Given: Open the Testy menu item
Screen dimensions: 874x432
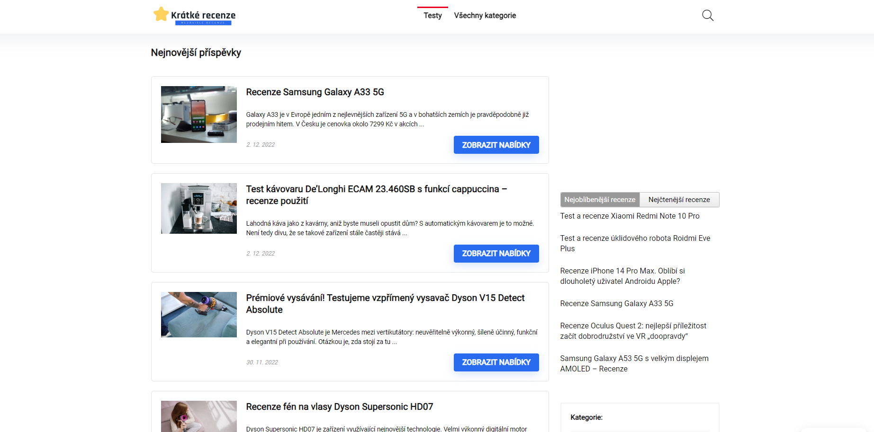Looking at the screenshot, I should tap(432, 16).
